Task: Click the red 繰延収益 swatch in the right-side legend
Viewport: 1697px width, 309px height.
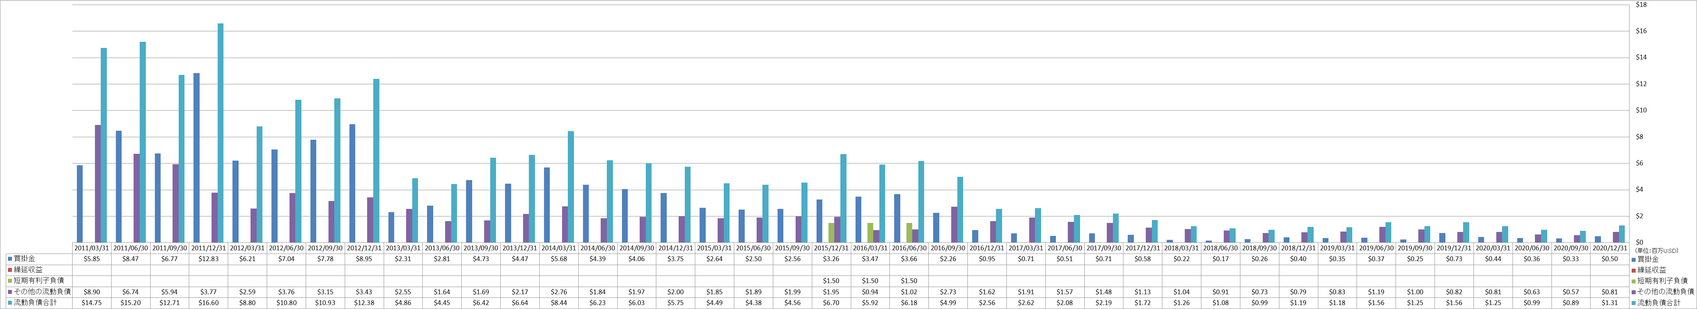Action: 1634,270
